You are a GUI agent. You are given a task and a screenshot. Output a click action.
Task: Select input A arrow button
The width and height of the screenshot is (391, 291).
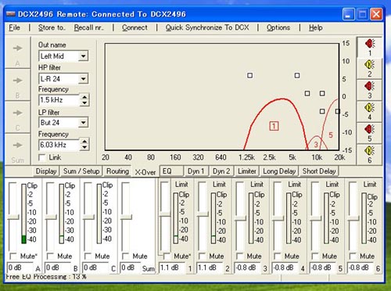(x=17, y=53)
